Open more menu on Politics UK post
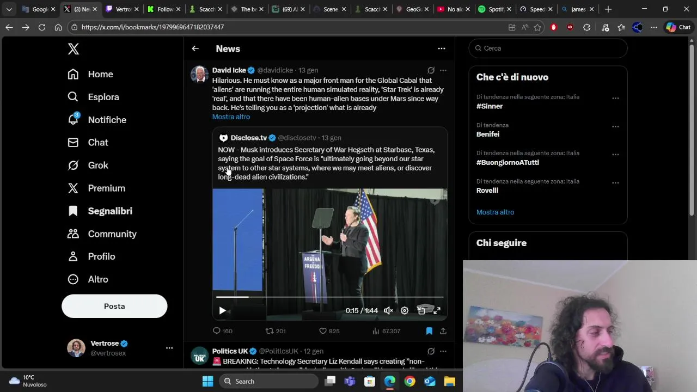 443,351
